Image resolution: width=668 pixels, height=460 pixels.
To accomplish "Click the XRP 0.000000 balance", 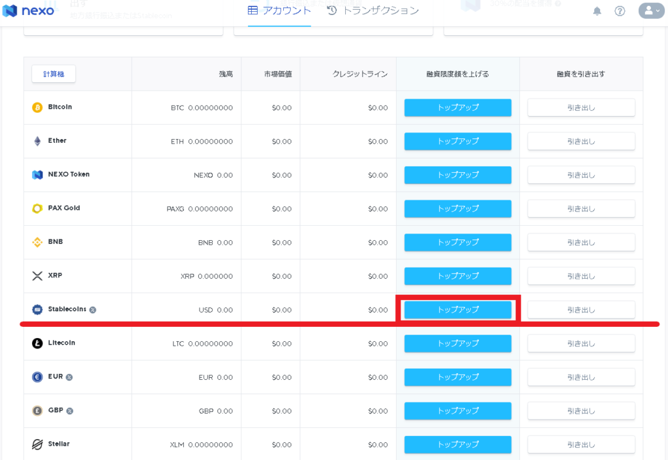I will [207, 276].
